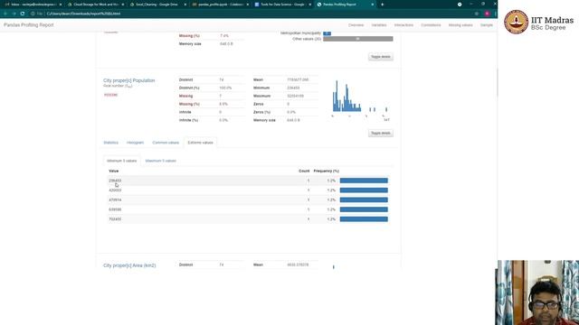Click the address bar with report file path
Viewport: 579px width, 325px height.
click(x=255, y=14)
